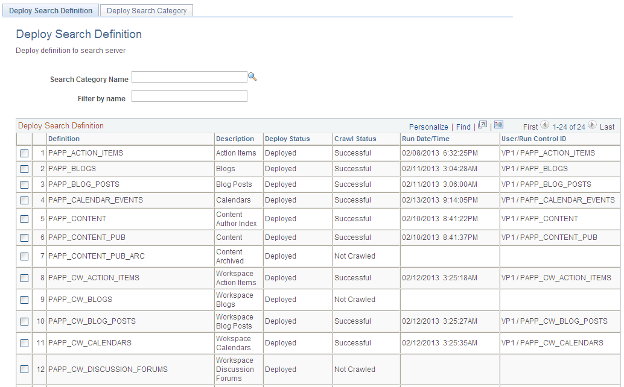Check the PAPP_ACTION_ITEMS row checkbox
The height and width of the screenshot is (387, 624).
pos(24,153)
